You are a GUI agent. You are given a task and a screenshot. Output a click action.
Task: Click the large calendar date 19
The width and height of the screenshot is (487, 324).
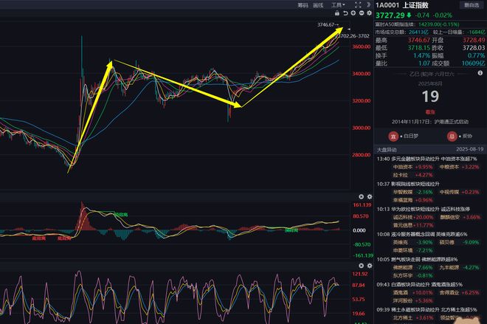pos(429,95)
